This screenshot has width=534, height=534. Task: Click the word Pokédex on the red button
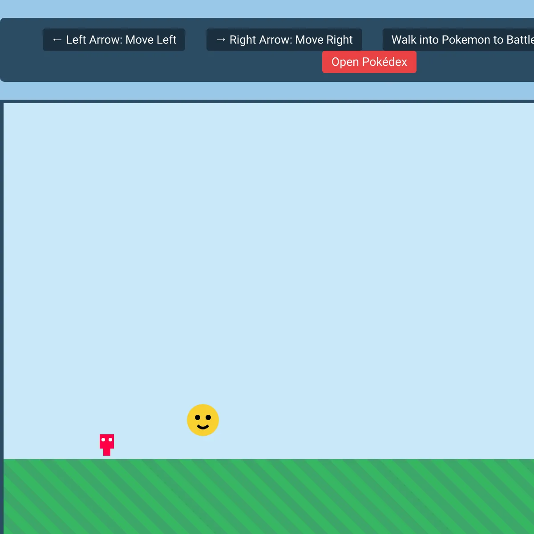point(385,62)
